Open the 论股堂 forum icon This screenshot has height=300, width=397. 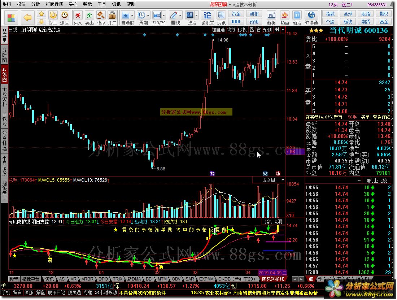point(208,18)
